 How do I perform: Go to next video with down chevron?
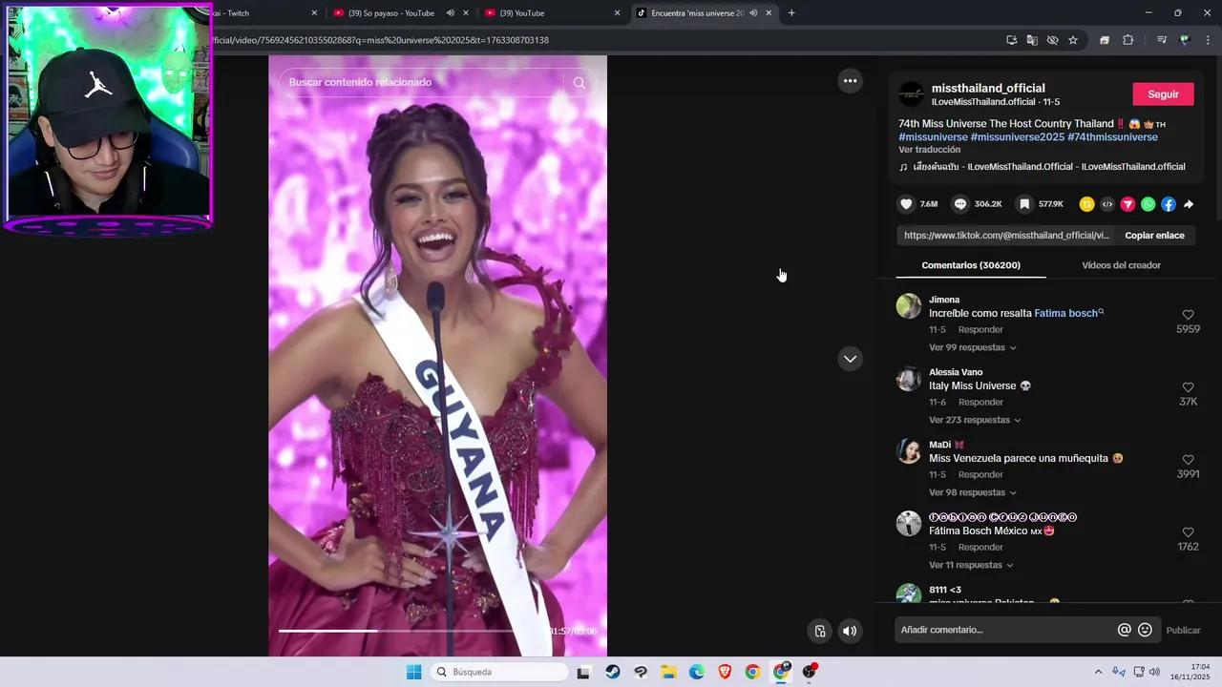tap(850, 359)
